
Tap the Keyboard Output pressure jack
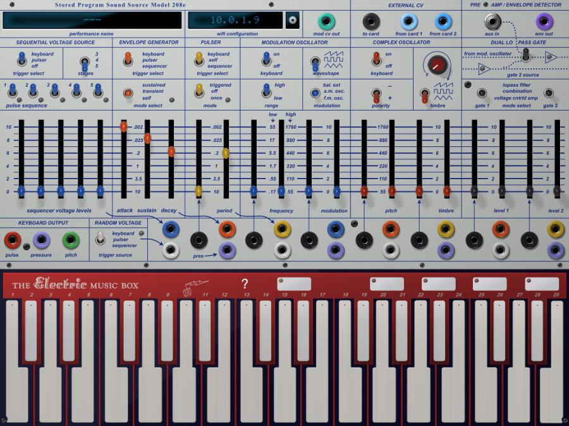click(41, 240)
